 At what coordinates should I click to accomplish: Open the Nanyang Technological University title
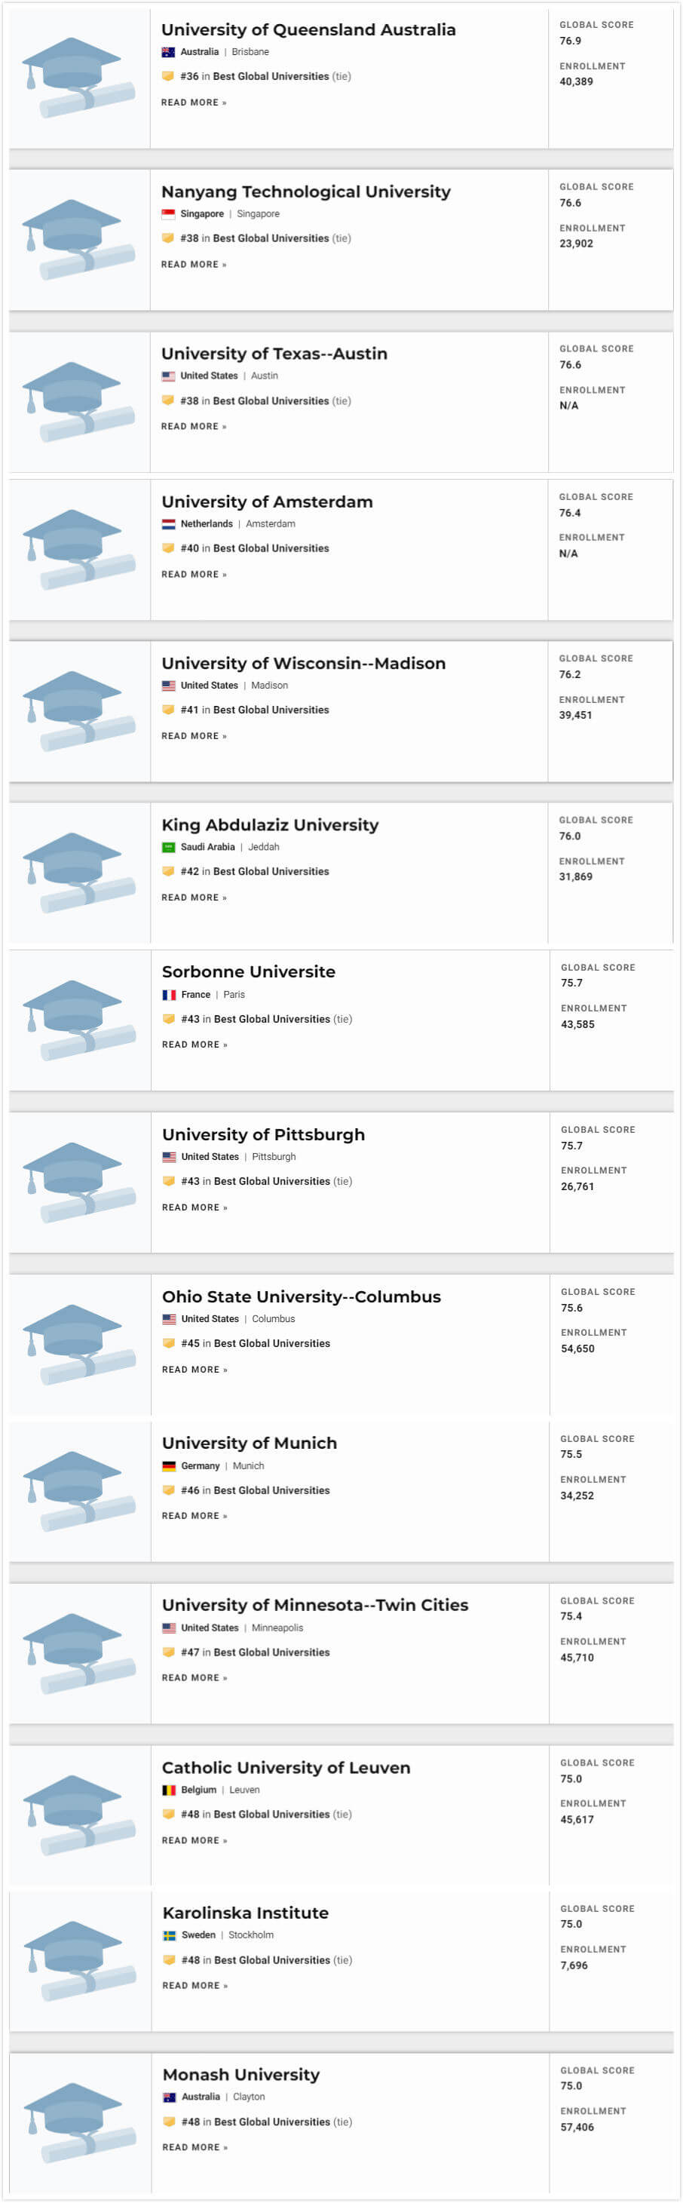coord(306,192)
